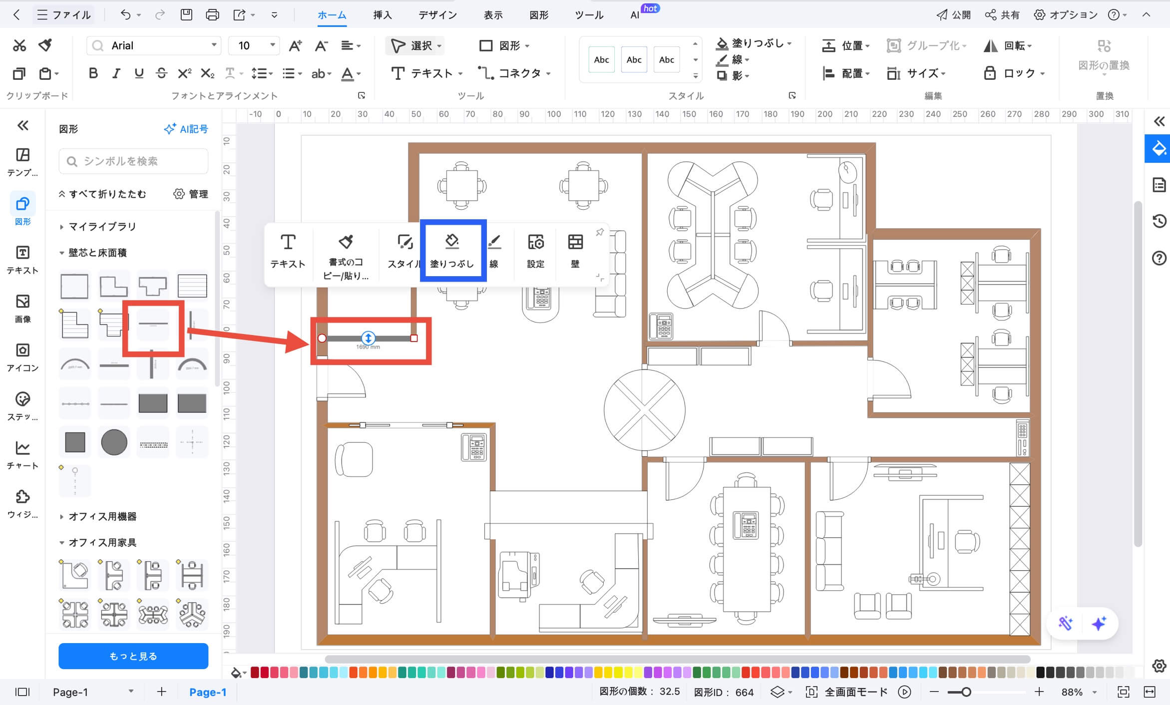Image resolution: width=1170 pixels, height=705 pixels.
Task: Open the 画像 image panel in sidebar
Action: (22, 308)
